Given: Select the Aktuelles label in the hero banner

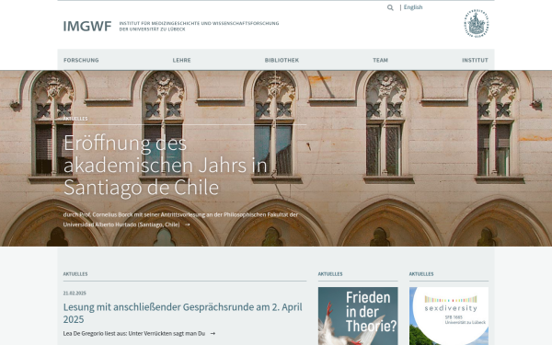Looking at the screenshot, I should click(x=75, y=119).
